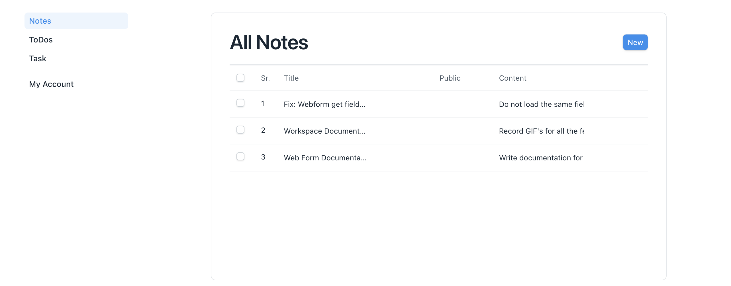This screenshot has width=731, height=286.
Task: Check the box for note 1
Action: [x=240, y=103]
